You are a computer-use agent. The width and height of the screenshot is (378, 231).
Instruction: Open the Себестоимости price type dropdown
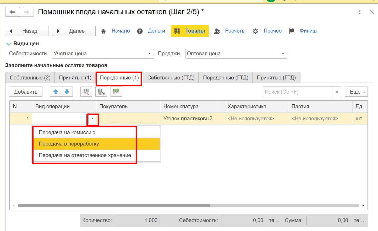pyautogui.click(x=150, y=54)
